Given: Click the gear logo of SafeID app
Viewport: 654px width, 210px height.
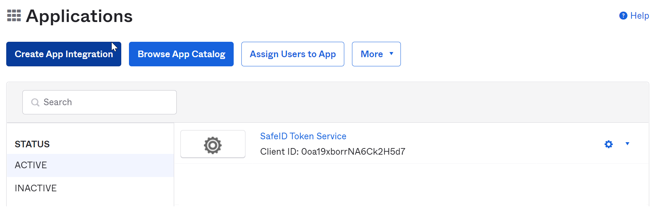Looking at the screenshot, I should (213, 145).
